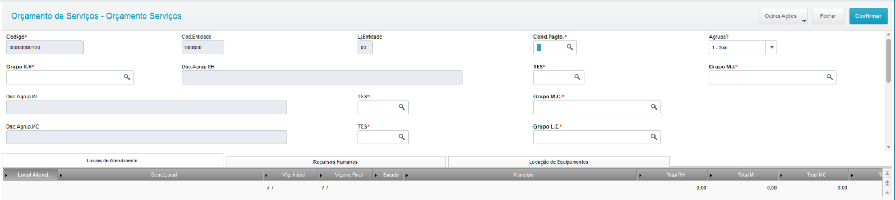Open TES lookup beside Dsc.Agrup.MI
This screenshot has width=895, height=200.
click(x=402, y=107)
